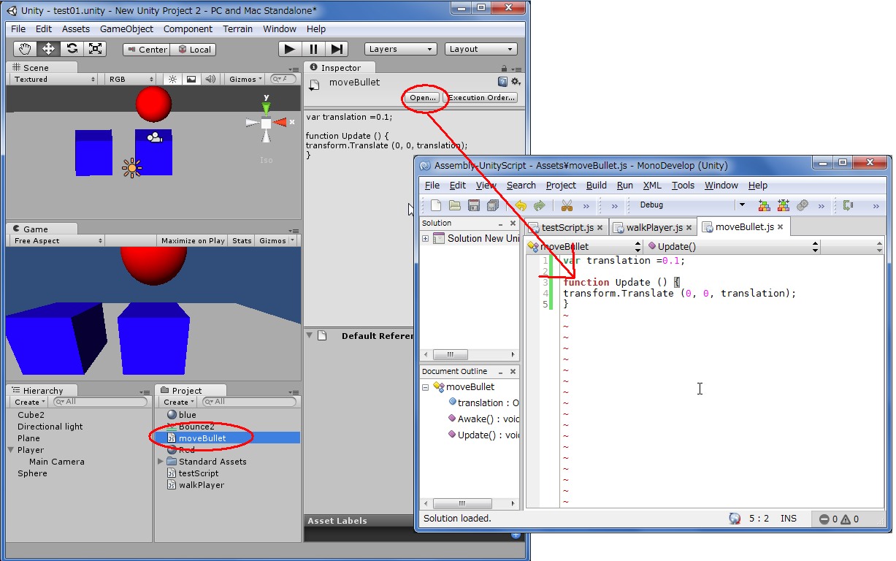Viewport: 896px width, 561px height.
Task: Select the Scale tool in Unity toolbar
Action: click(x=95, y=49)
